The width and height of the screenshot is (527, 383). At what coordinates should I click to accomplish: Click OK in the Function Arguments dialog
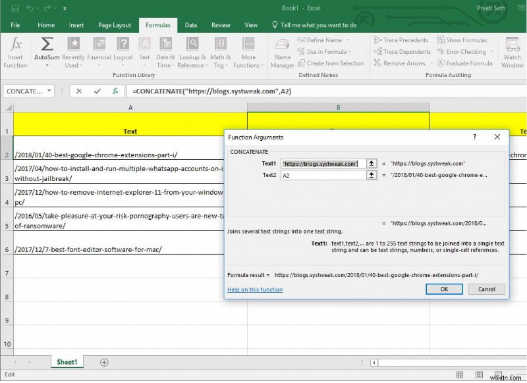coord(443,289)
